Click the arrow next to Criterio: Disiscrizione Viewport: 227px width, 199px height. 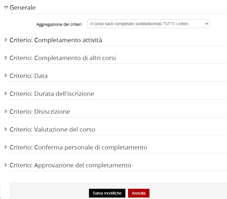6,111
